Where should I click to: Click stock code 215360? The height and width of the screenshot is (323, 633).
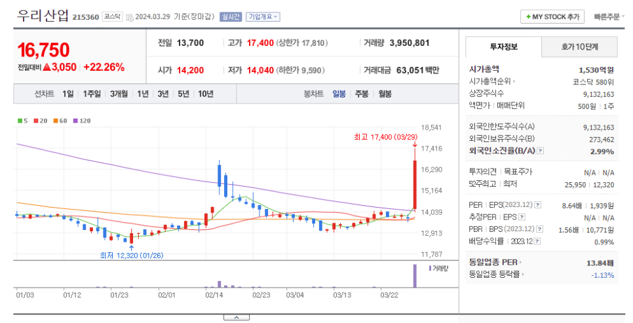pos(86,17)
